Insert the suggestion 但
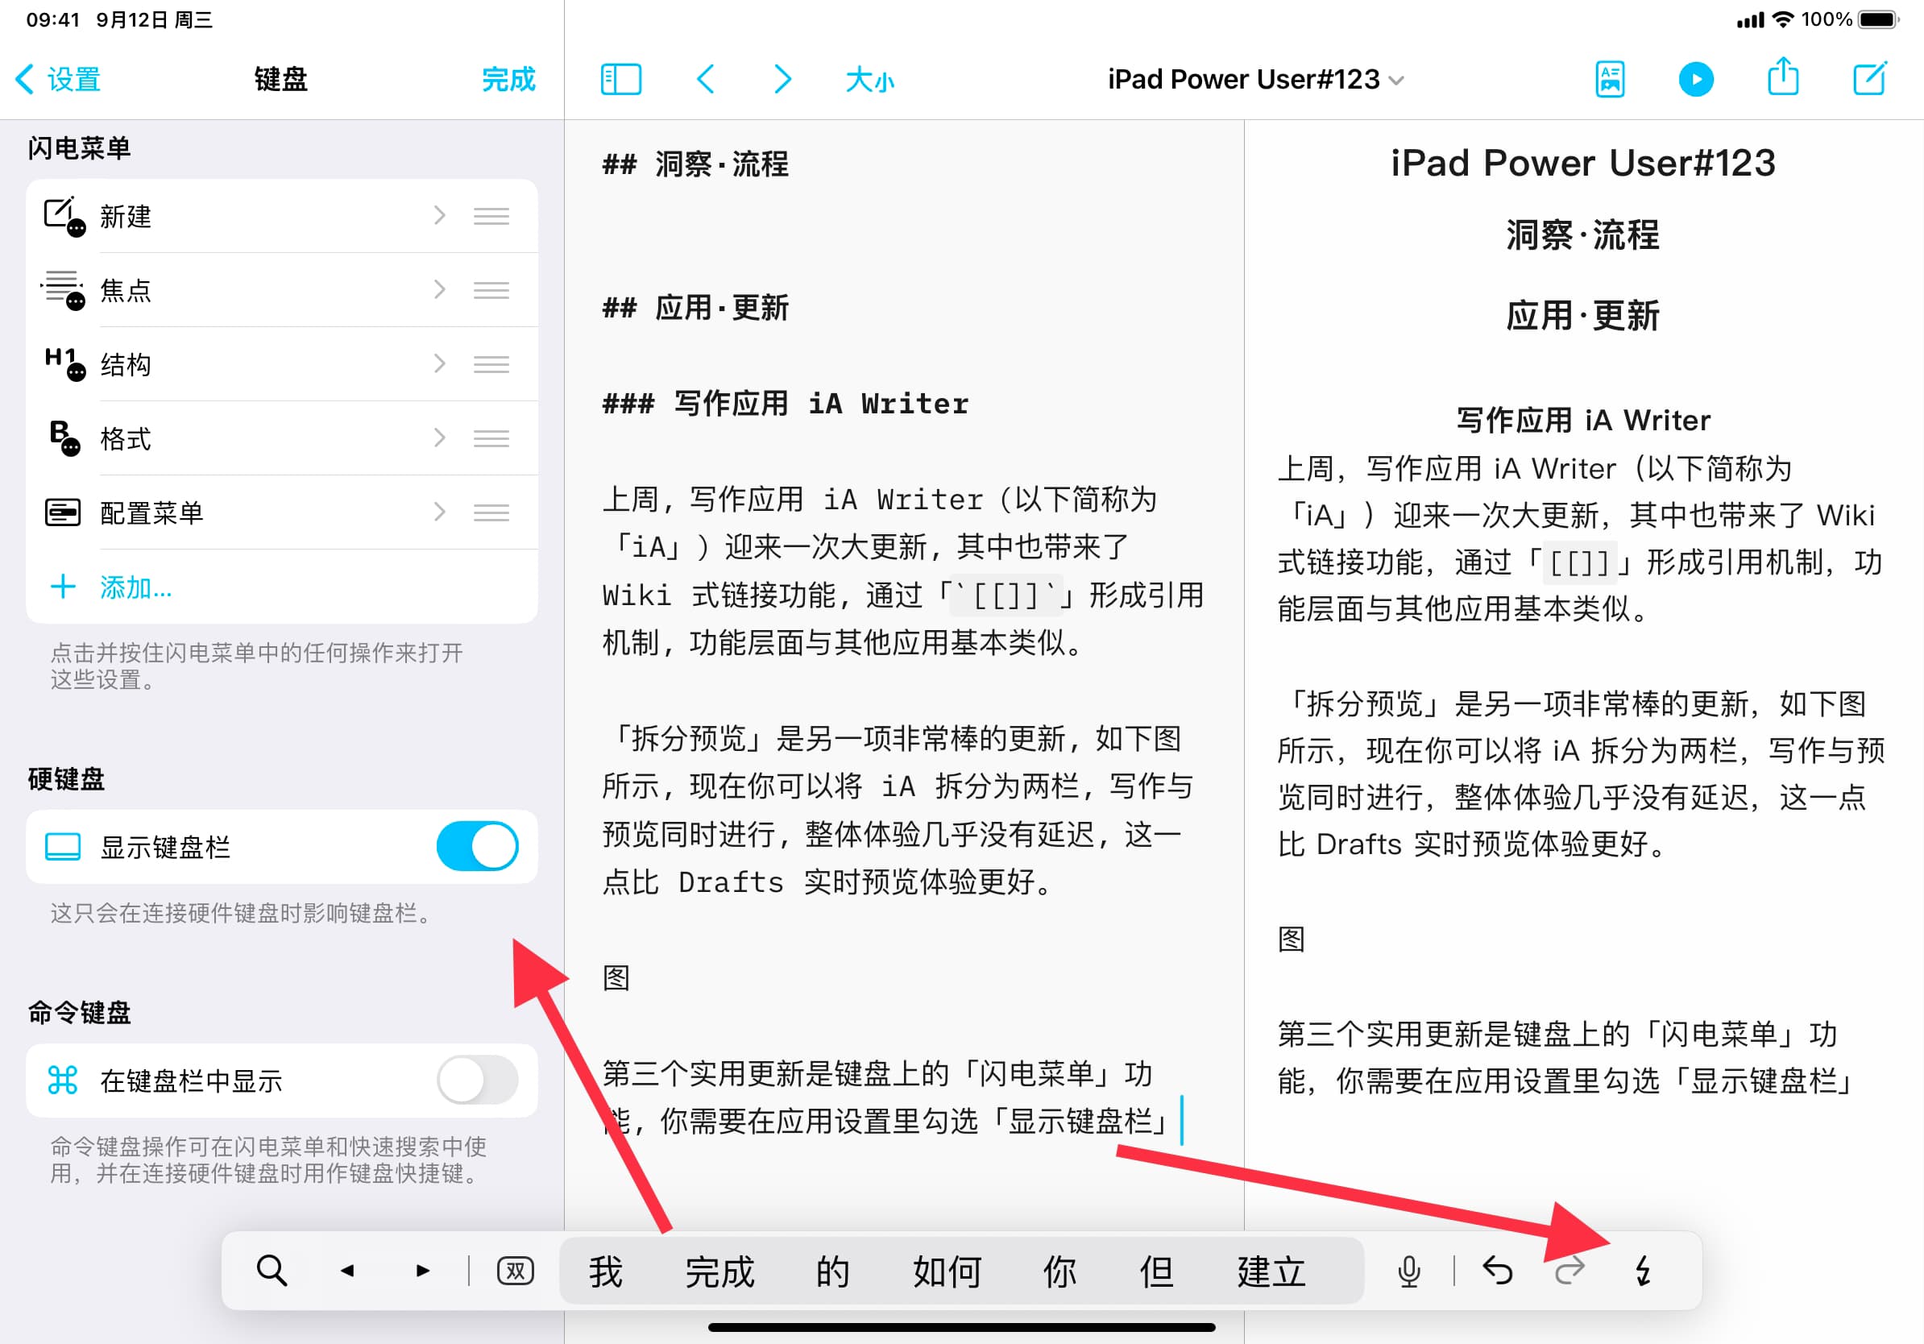The height and width of the screenshot is (1344, 1924). tap(1156, 1271)
